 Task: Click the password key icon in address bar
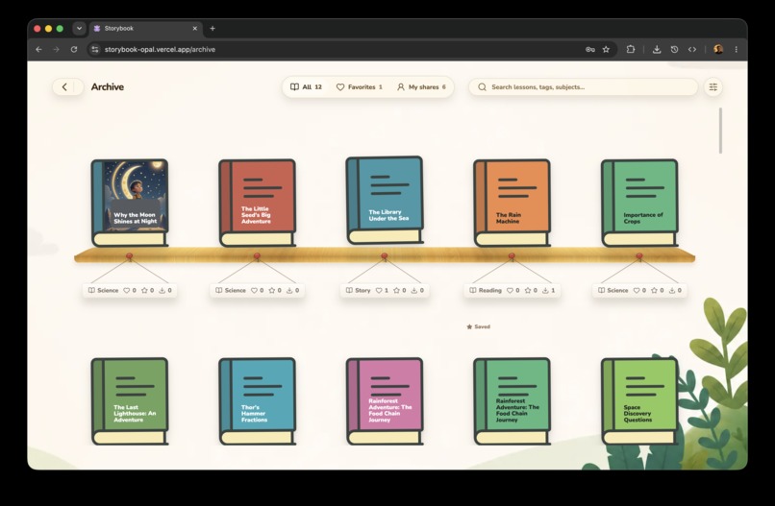click(590, 49)
